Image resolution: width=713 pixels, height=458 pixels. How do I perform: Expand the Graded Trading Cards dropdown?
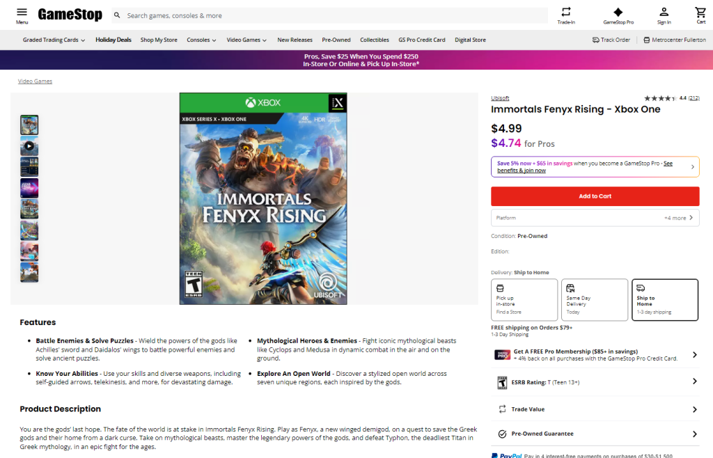(x=54, y=40)
